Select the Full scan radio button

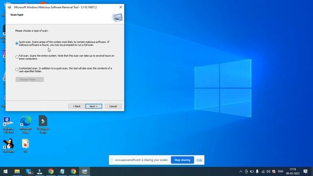[x=17, y=57]
